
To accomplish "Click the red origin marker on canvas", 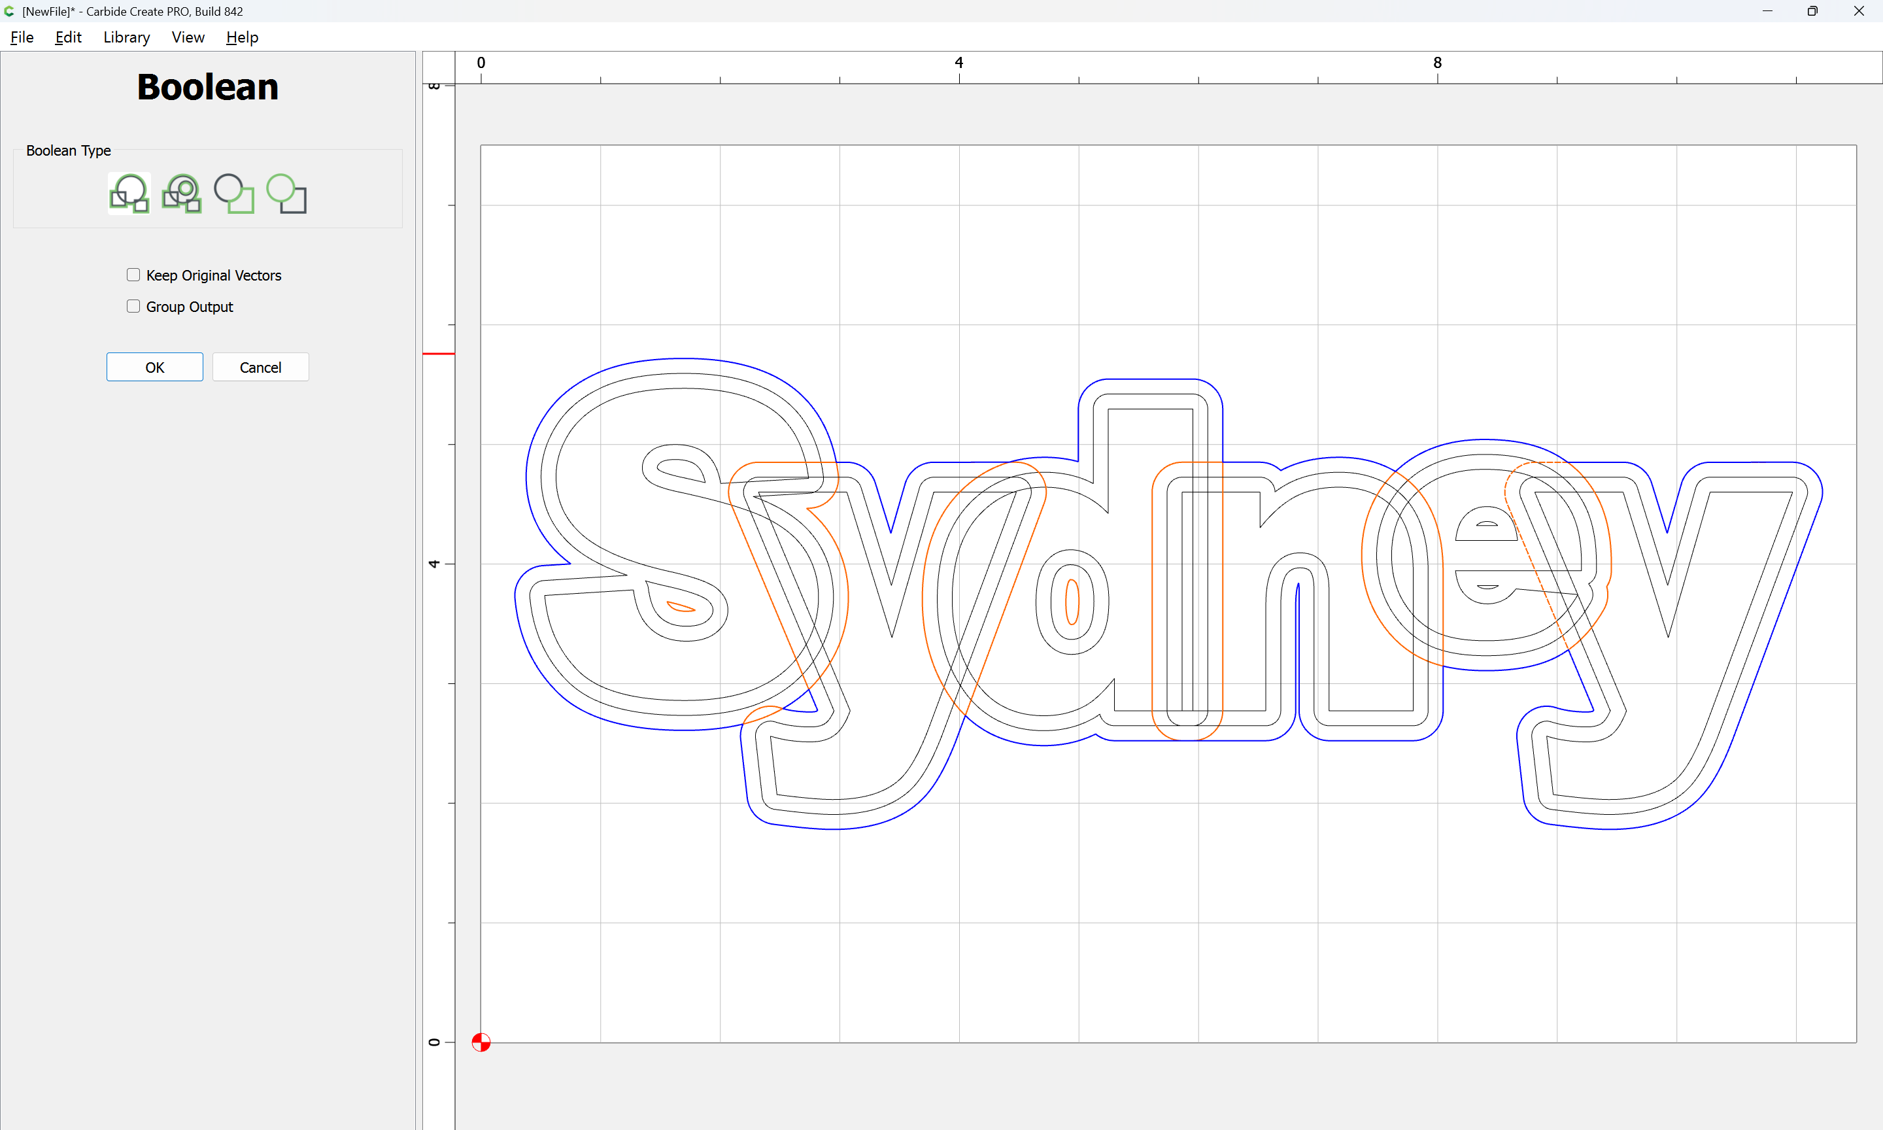I will [481, 1042].
